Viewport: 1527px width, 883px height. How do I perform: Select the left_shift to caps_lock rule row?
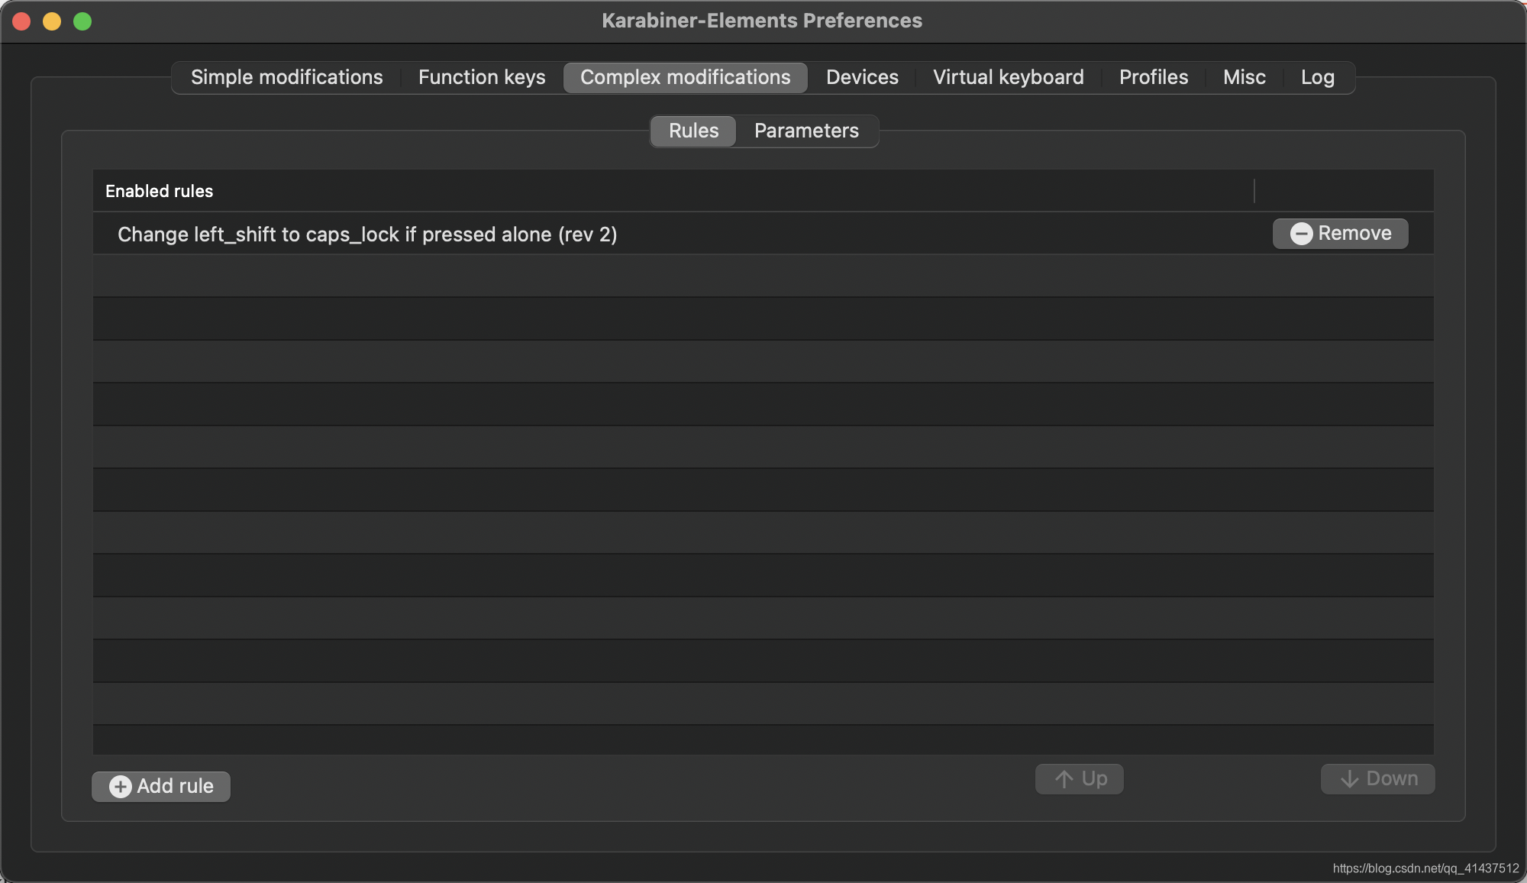[x=366, y=234]
